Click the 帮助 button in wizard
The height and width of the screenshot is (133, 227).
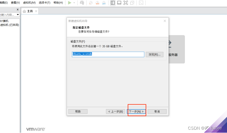(78, 111)
